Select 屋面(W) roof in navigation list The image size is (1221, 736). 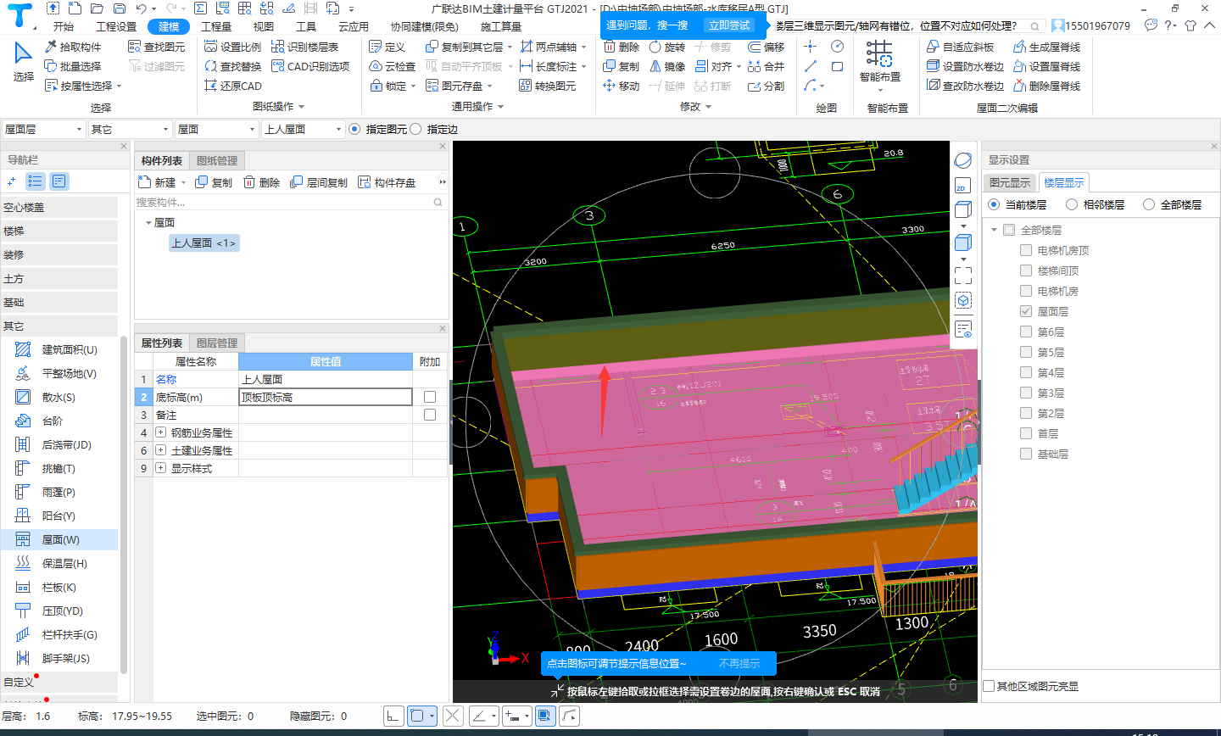[59, 539]
